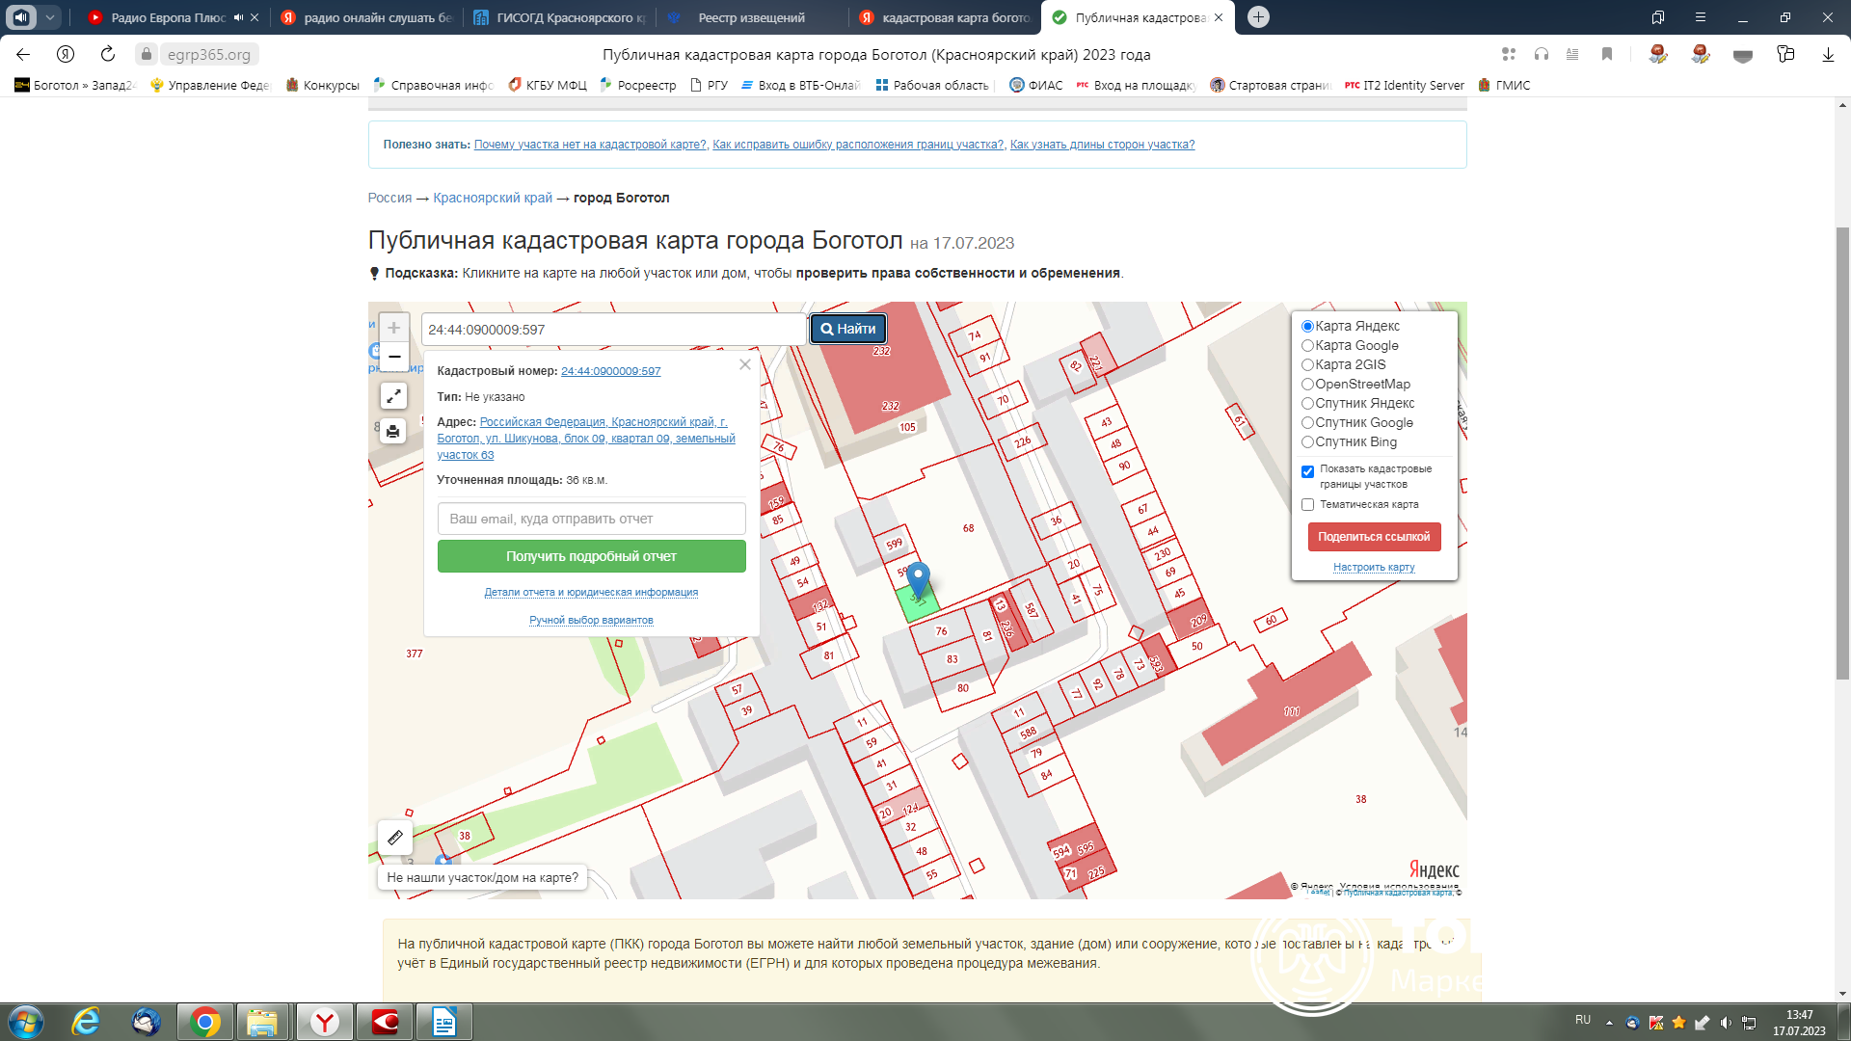Zoom out the map with minus button
This screenshot has width=1851, height=1041.
[393, 357]
